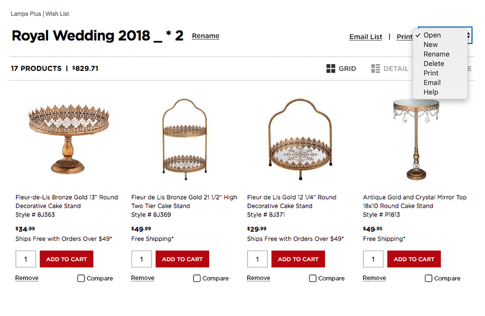The width and height of the screenshot is (485, 316).
Task: Select Delete option in dropdown
Action: point(433,63)
